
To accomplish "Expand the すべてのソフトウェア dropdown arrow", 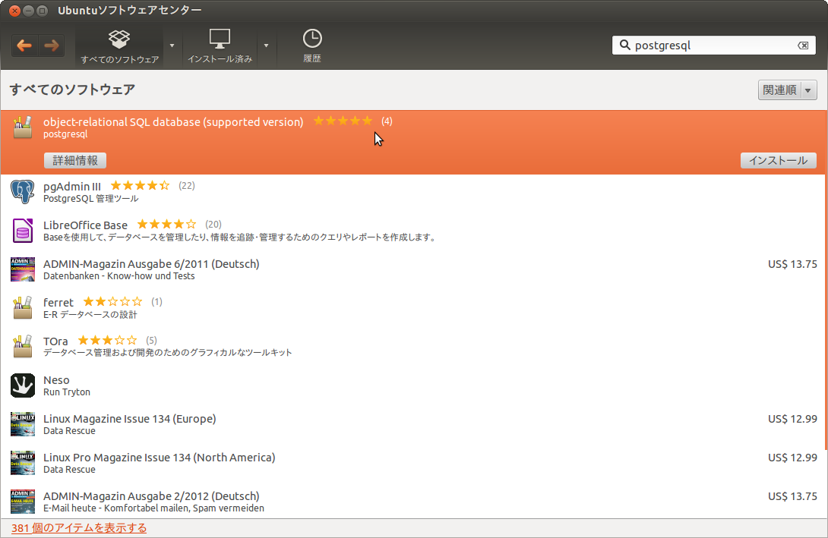I will click(172, 46).
